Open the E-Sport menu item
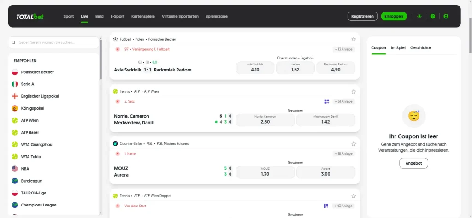 coord(118,16)
